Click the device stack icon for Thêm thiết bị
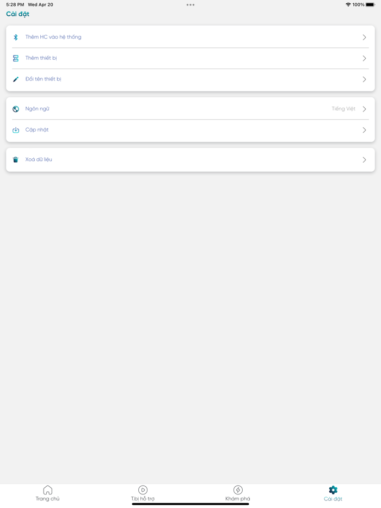The width and height of the screenshot is (381, 508). 16,58
